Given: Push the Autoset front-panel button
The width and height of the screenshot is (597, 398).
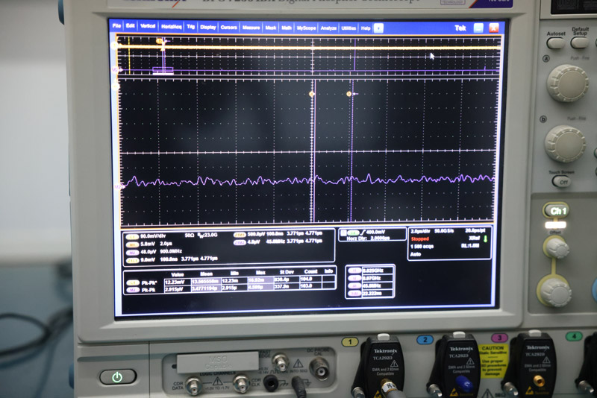Looking at the screenshot, I should click(555, 43).
